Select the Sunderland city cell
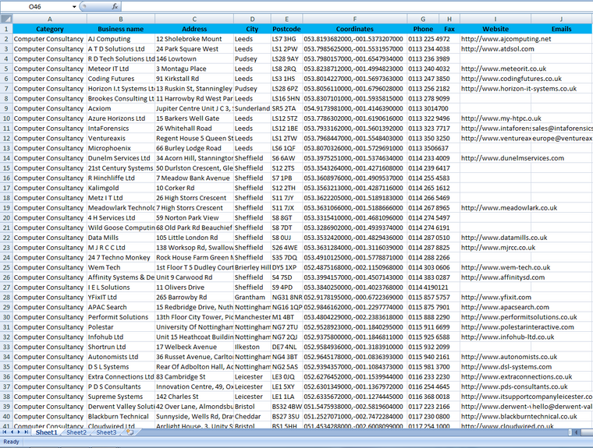The image size is (593, 448). [x=252, y=108]
